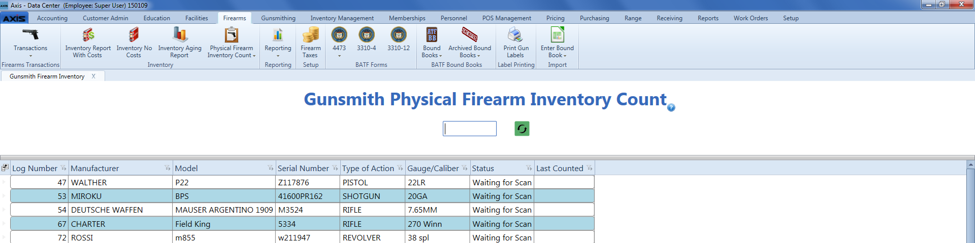Viewport: 975px width, 243px height.
Task: Open Firearm Taxes setup
Action: click(311, 43)
